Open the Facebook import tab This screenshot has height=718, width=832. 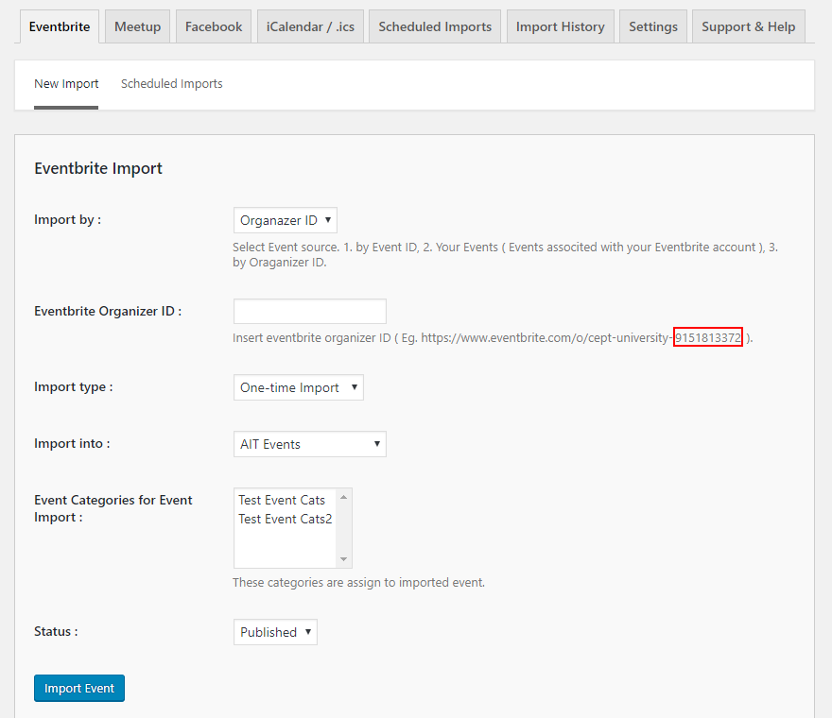click(213, 26)
